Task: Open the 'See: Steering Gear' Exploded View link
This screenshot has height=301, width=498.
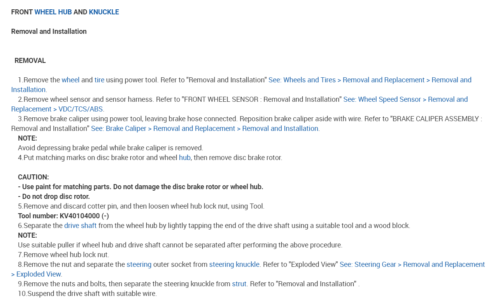Action: 412,264
